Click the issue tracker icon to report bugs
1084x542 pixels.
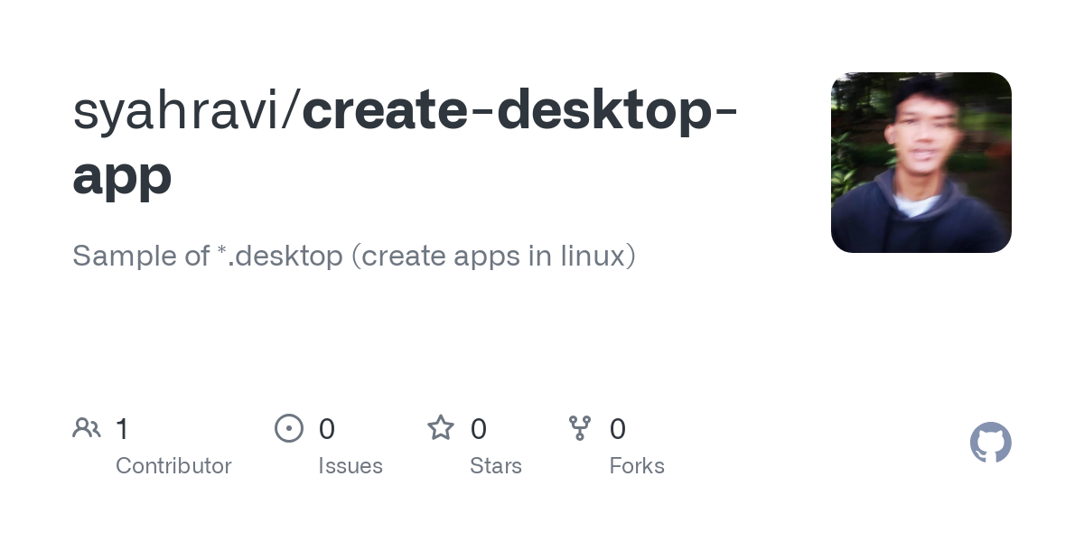click(x=289, y=428)
